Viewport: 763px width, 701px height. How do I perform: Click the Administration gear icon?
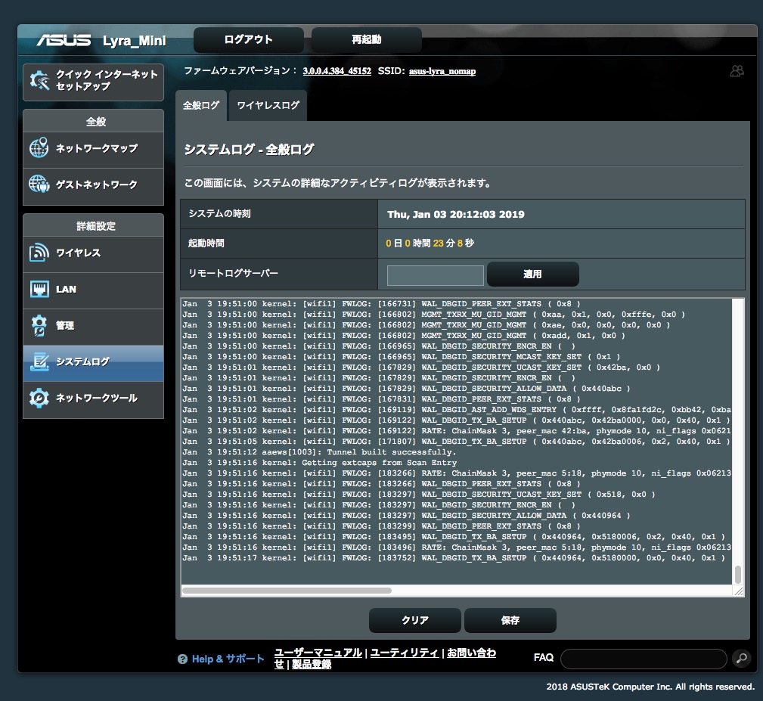pos(39,325)
